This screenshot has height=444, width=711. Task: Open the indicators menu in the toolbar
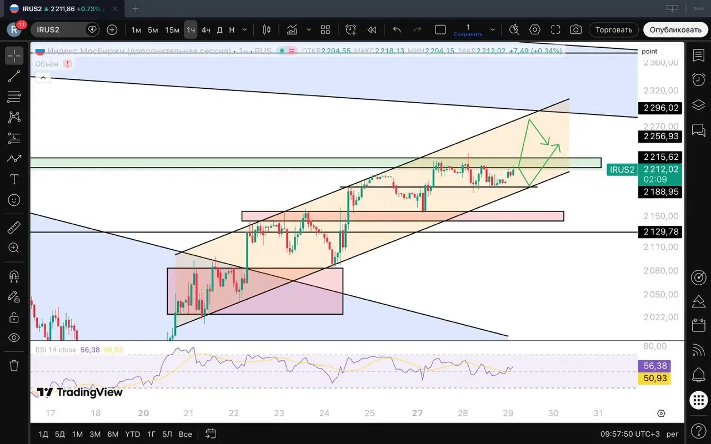(x=292, y=29)
